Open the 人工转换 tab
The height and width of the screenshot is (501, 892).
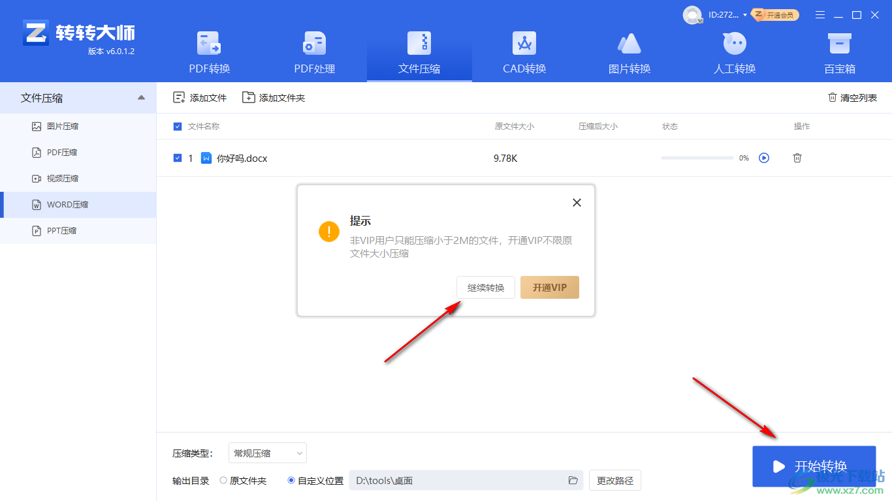pos(735,53)
